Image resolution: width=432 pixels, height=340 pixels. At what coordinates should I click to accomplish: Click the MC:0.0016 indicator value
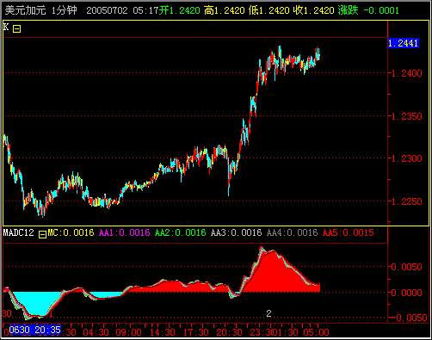coord(71,232)
